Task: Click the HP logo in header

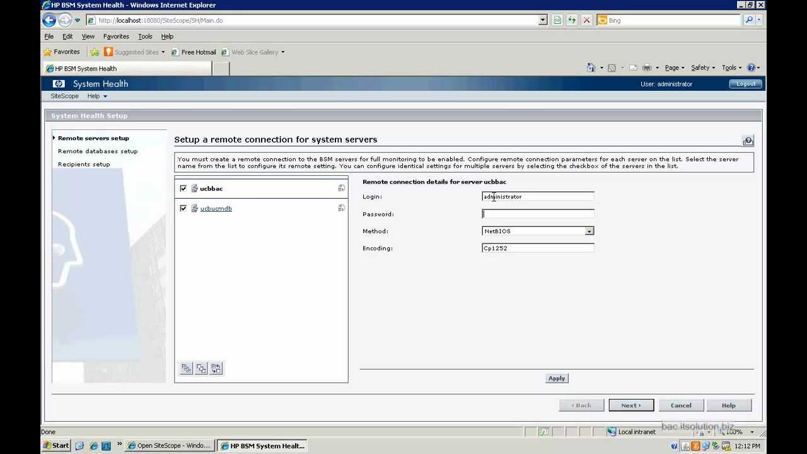Action: click(59, 84)
